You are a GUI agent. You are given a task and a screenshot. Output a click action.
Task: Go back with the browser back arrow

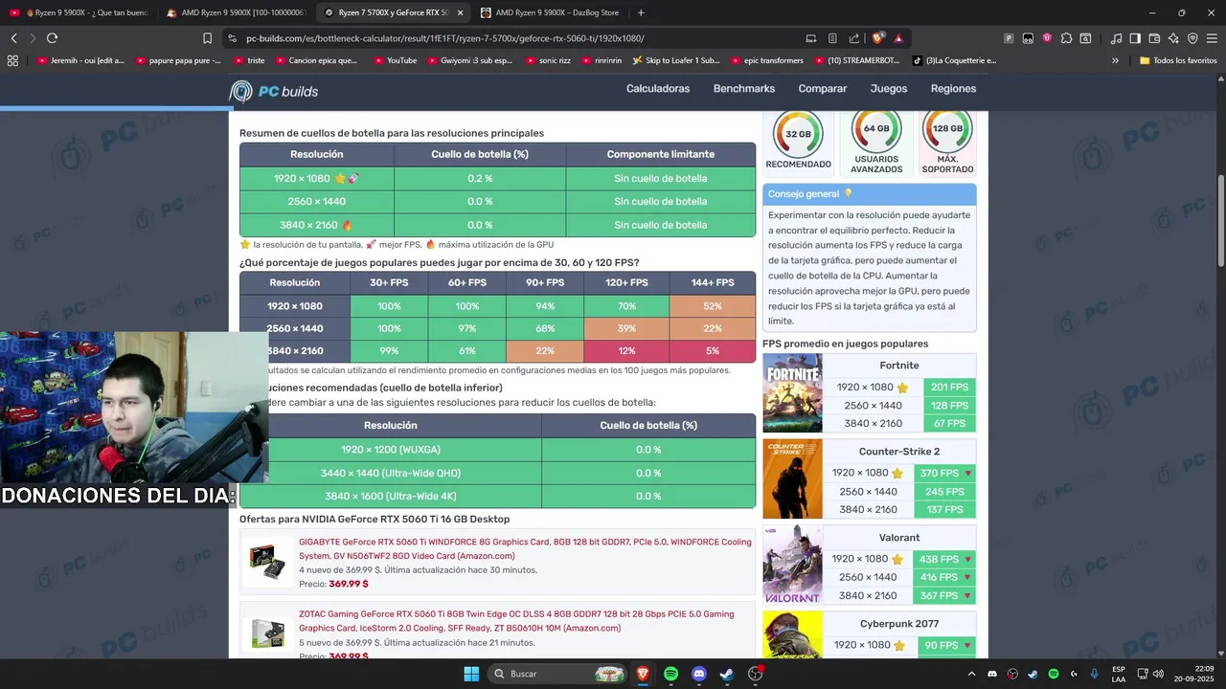tap(13, 38)
